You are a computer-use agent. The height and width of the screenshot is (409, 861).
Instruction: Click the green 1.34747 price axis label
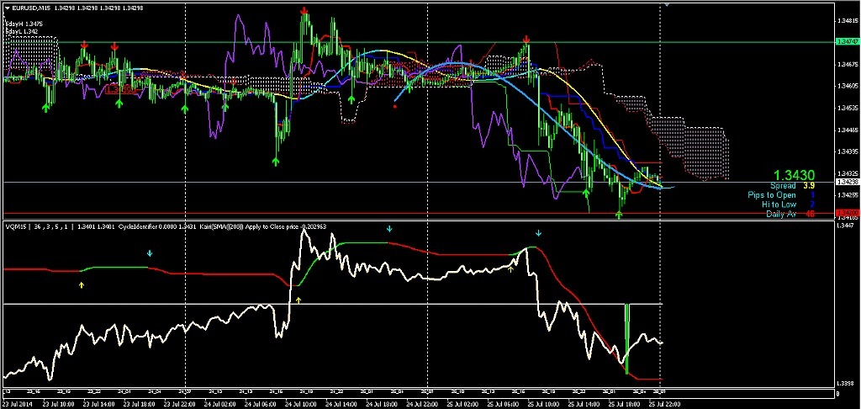point(846,41)
